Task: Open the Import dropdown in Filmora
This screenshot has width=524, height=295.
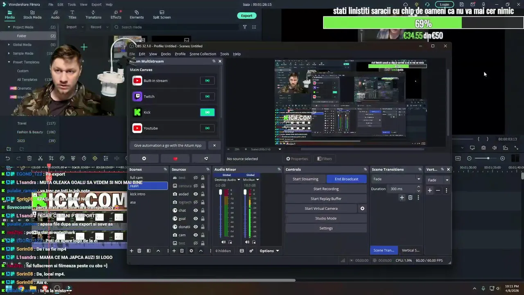Action: (x=75, y=27)
